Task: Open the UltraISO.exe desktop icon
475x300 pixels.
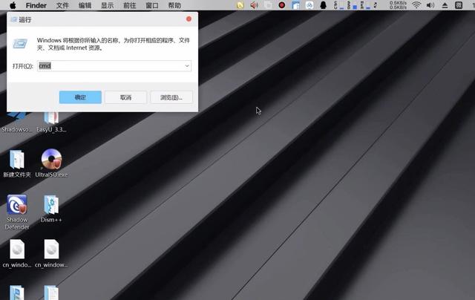Action: 51,160
